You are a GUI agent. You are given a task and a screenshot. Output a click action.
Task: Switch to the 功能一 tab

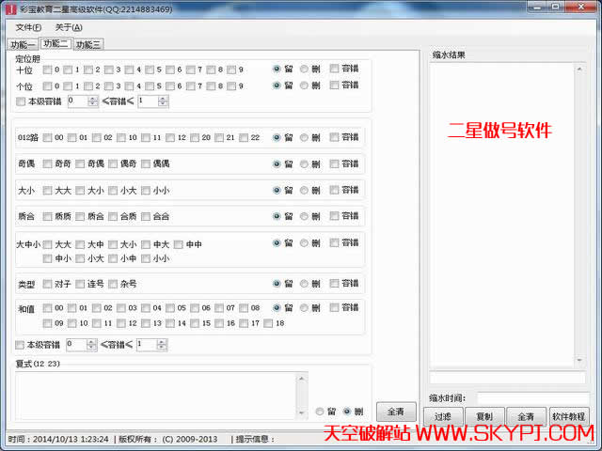coord(23,44)
